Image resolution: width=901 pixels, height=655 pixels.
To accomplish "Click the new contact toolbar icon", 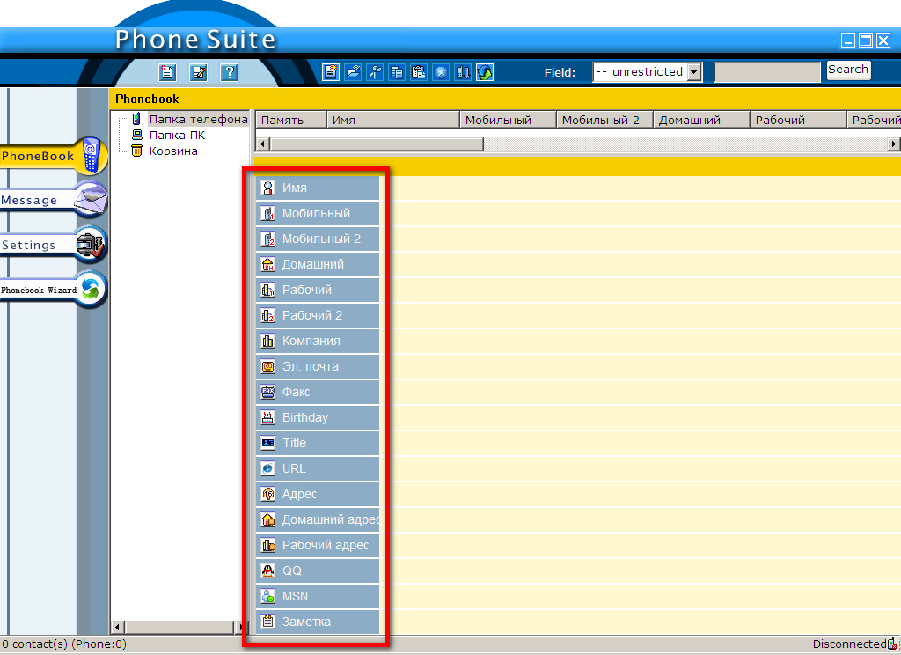I will (331, 73).
